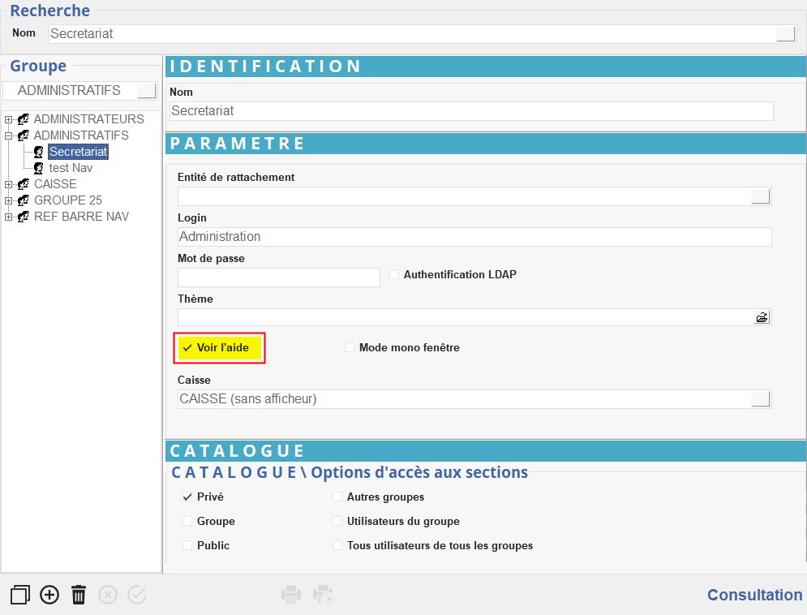Viewport: 807px width, 615px height.
Task: Click into the Mot de passe field
Action: coord(278,277)
